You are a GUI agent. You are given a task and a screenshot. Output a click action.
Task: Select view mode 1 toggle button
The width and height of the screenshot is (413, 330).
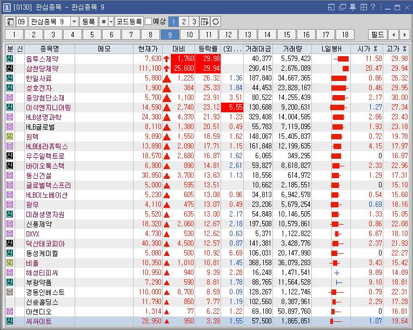tap(174, 22)
